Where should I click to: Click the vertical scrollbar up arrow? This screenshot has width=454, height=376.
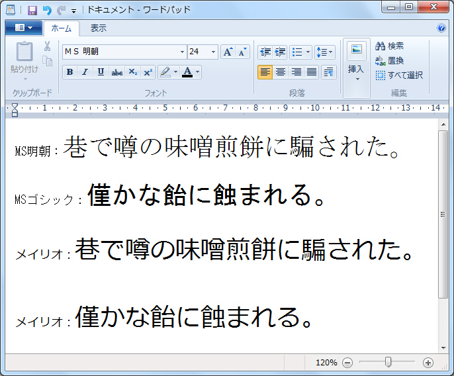[443, 124]
